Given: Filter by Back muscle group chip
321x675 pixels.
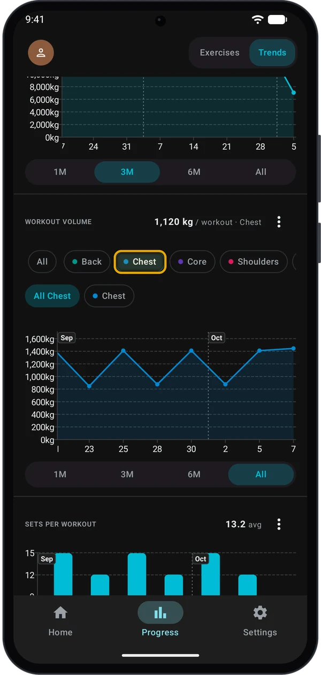Looking at the screenshot, I should (x=87, y=262).
